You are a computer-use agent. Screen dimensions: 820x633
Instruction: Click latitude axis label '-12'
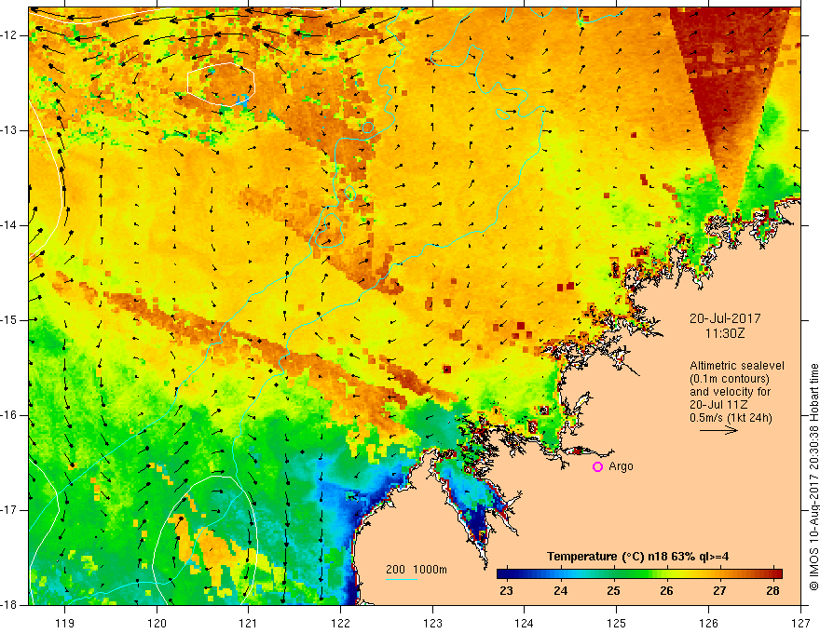click(10, 35)
